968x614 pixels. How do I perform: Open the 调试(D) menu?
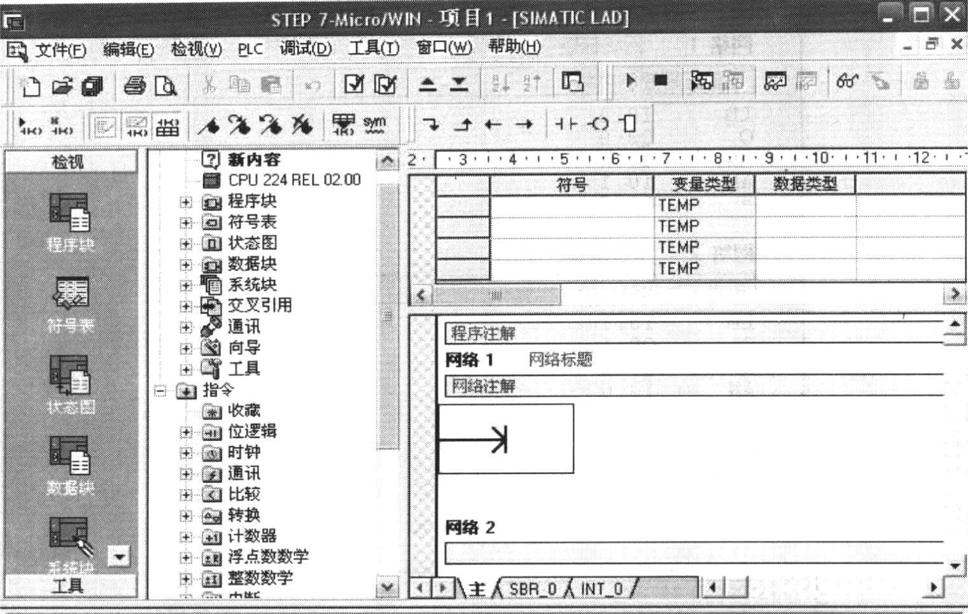[x=305, y=48]
